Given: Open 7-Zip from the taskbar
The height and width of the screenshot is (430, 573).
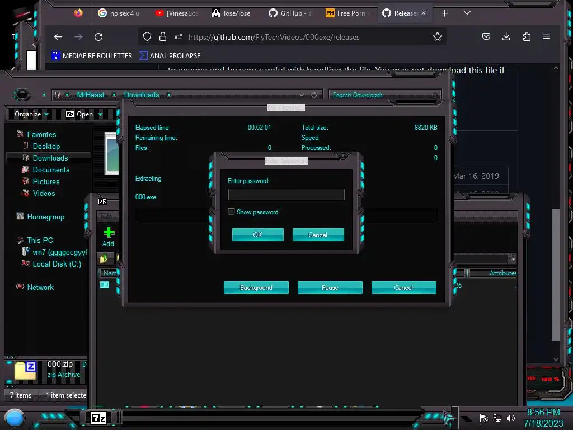Looking at the screenshot, I should pos(98,418).
